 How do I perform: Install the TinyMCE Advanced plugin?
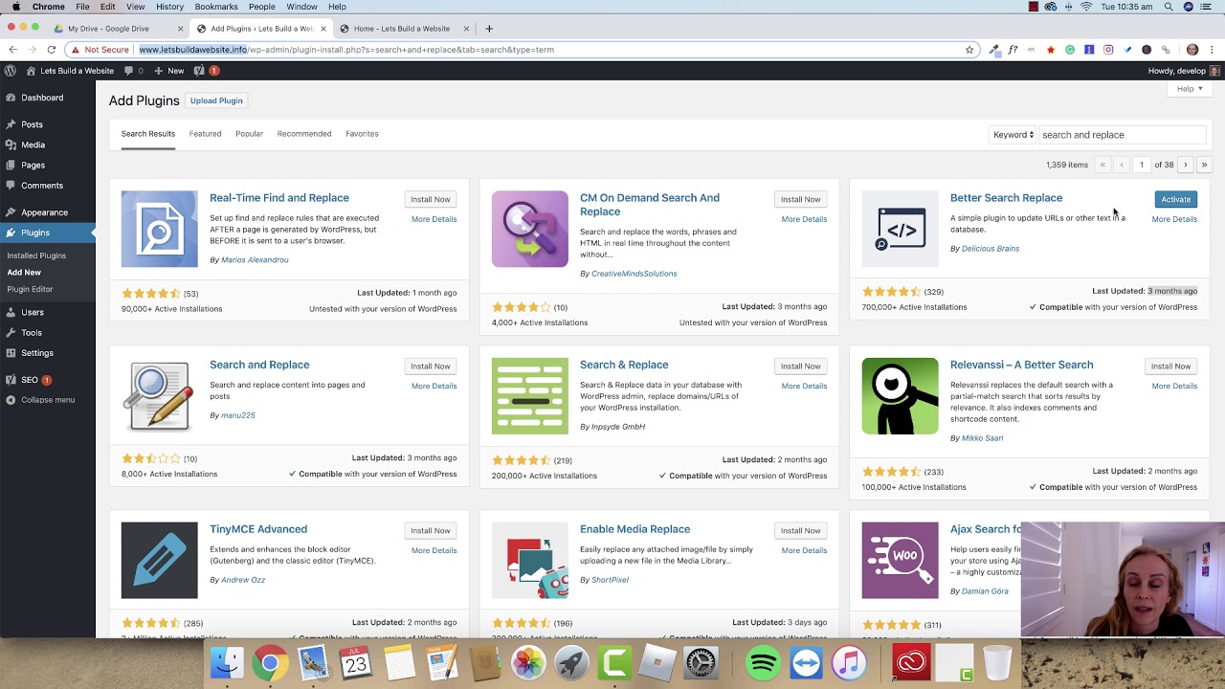point(430,530)
